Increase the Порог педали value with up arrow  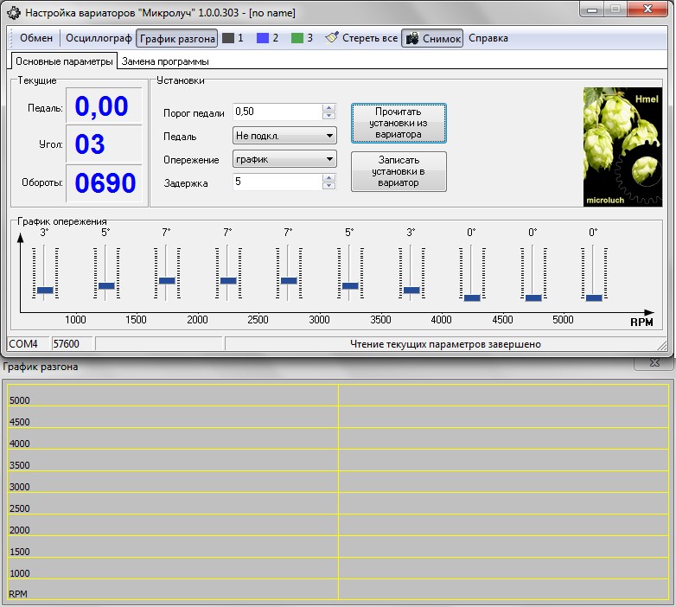tap(328, 108)
